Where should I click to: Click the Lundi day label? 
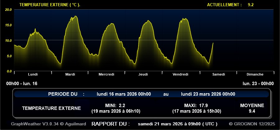coord(33,74)
